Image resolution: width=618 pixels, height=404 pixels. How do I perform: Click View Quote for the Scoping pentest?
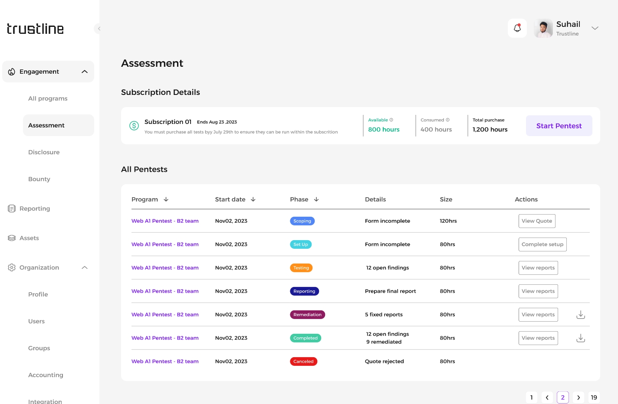tap(536, 221)
